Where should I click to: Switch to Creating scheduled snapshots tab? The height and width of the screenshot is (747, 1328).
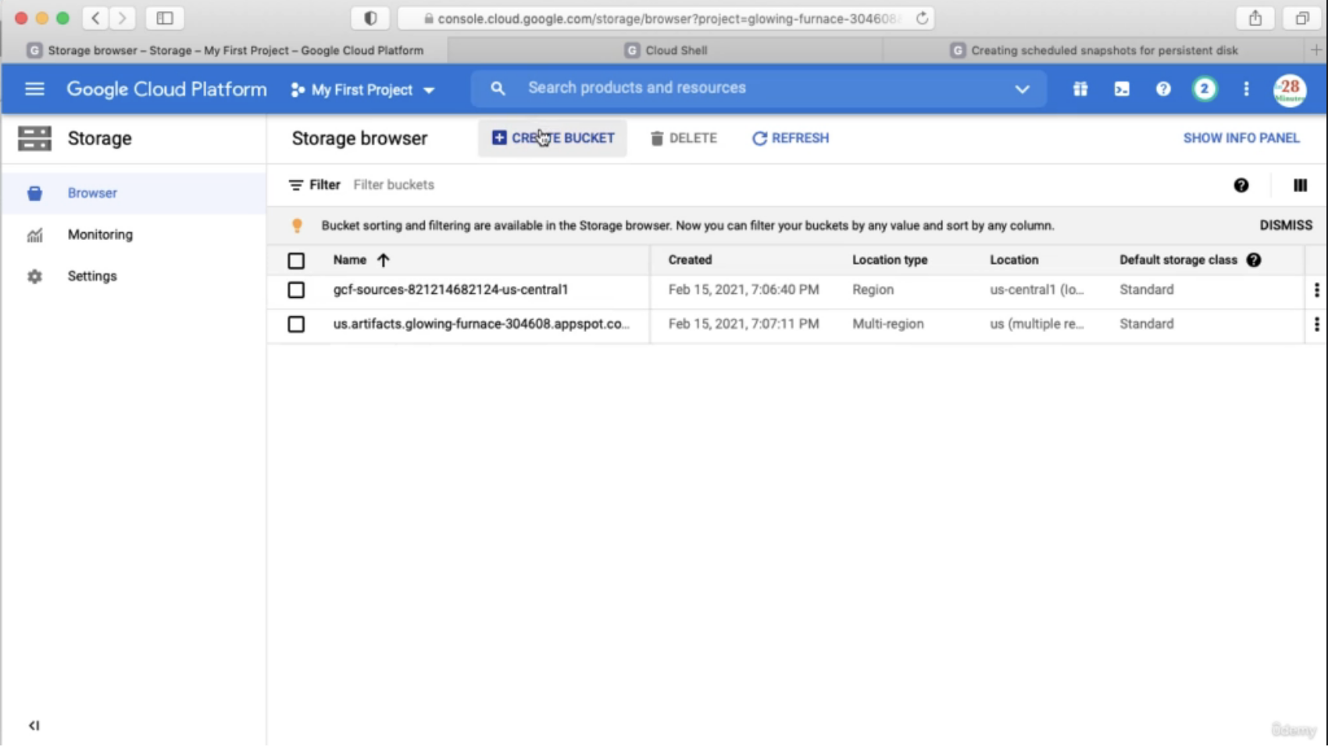1094,50
